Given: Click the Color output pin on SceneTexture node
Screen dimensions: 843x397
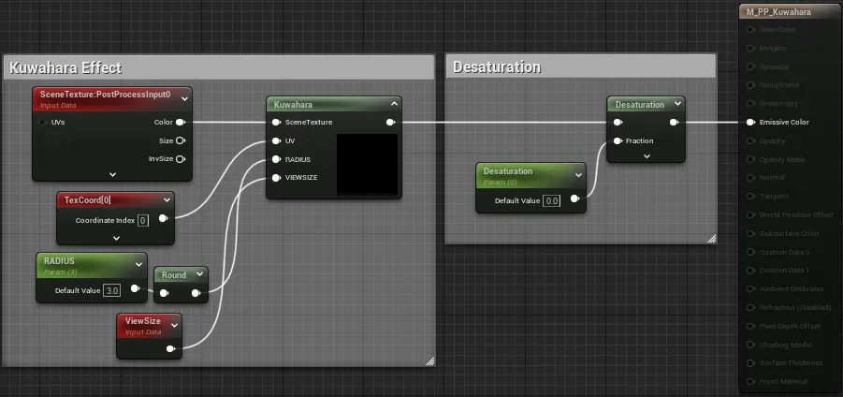Looking at the screenshot, I should [180, 122].
